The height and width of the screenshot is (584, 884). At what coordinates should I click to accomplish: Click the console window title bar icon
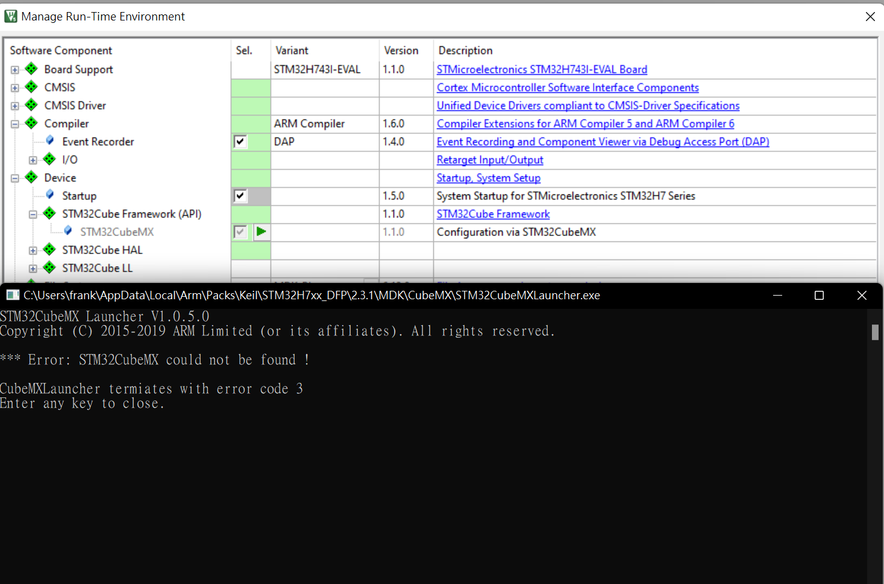tap(13, 295)
